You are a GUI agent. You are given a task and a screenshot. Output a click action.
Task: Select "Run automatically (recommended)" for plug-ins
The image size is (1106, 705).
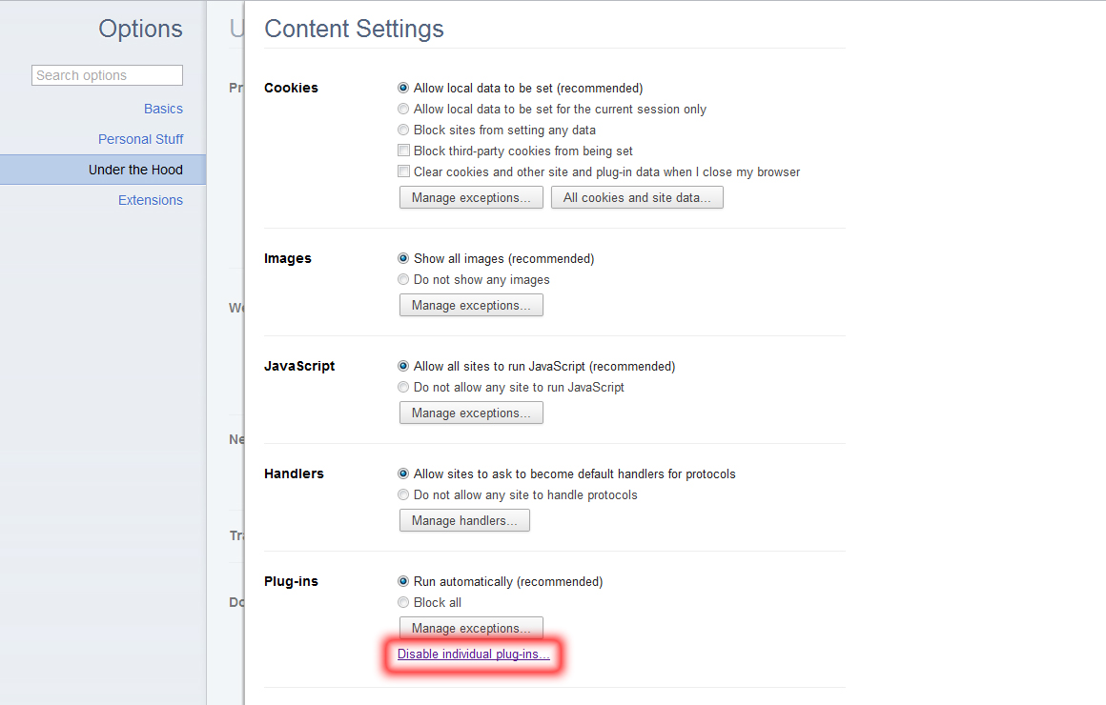pyautogui.click(x=403, y=581)
